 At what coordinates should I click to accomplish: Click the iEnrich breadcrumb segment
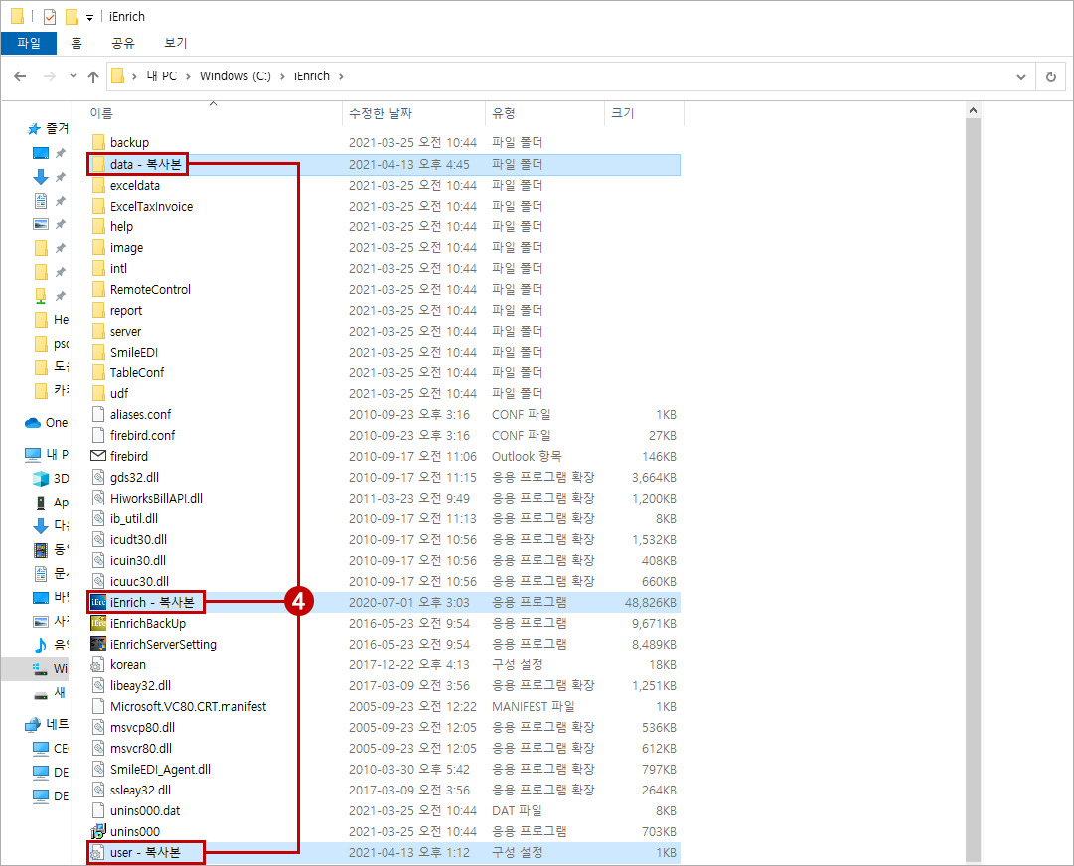(312, 76)
